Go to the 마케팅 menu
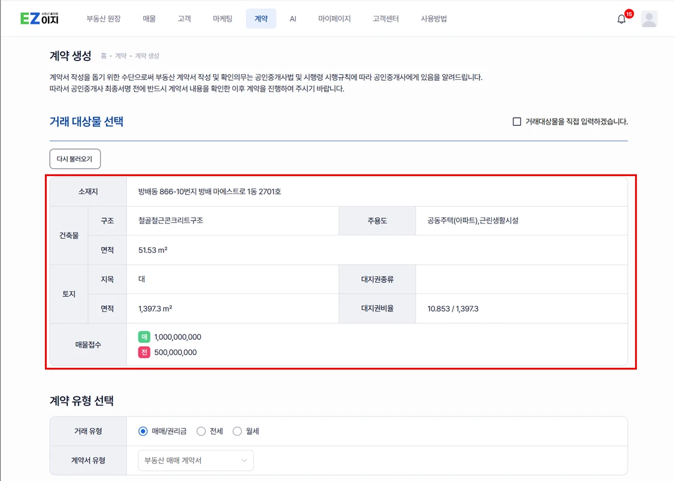 click(222, 19)
